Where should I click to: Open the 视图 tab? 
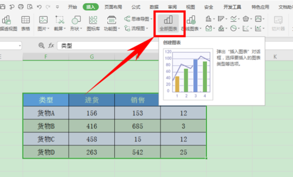pyautogui.click(x=190, y=7)
